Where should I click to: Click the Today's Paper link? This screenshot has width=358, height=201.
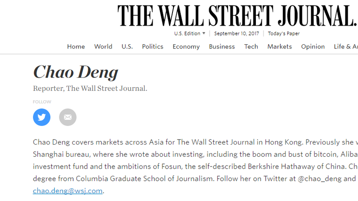point(284,34)
